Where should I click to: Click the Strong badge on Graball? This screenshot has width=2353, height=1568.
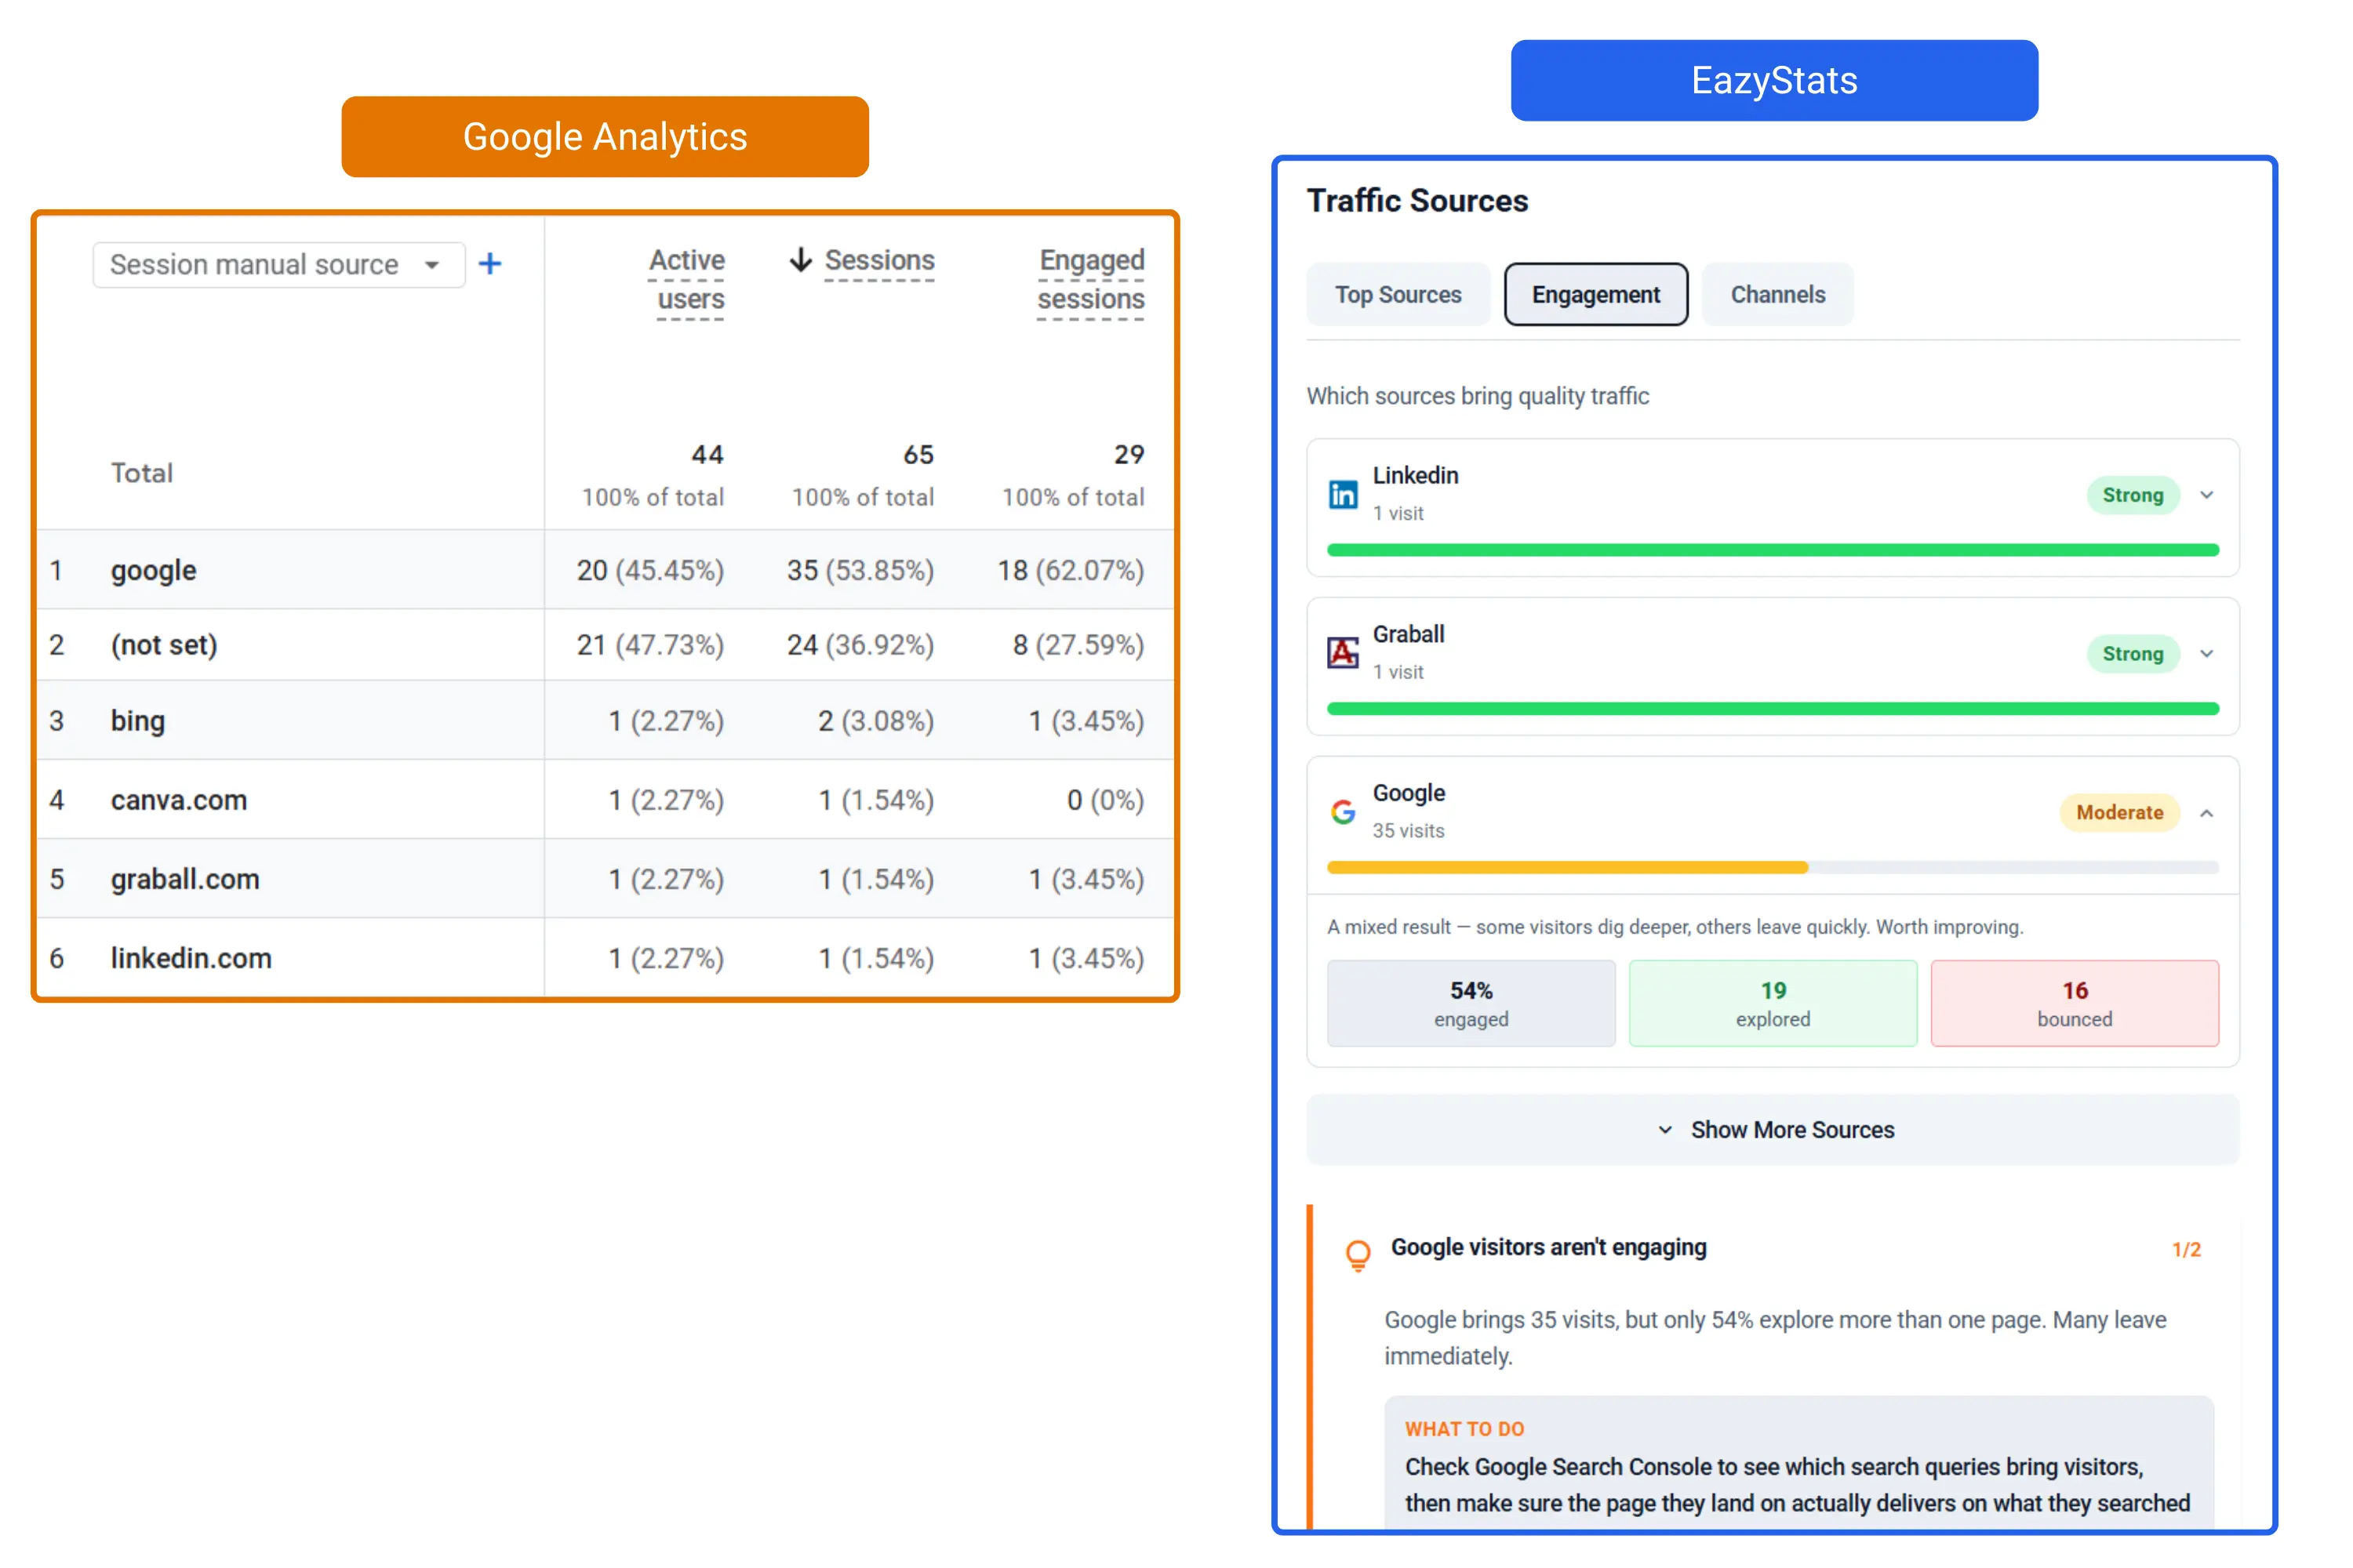pyautogui.click(x=2132, y=654)
